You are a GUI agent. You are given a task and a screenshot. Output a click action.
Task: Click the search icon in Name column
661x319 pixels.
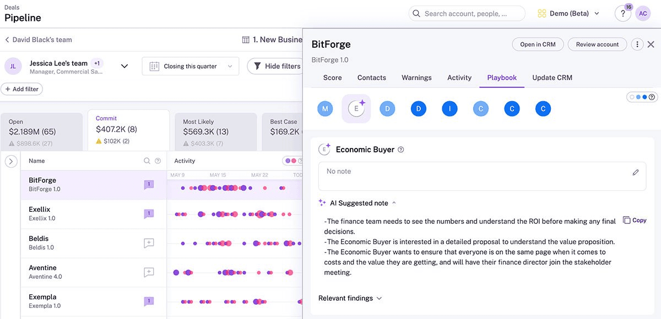click(x=147, y=161)
